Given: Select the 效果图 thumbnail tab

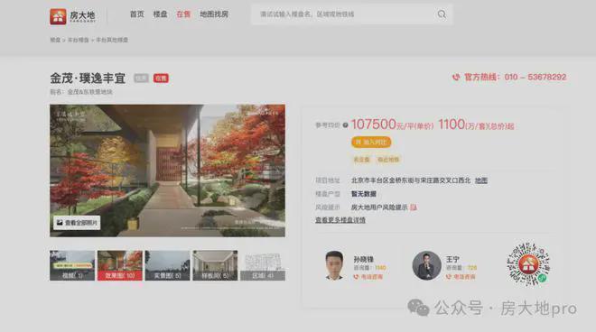Looking at the screenshot, I should (120, 265).
